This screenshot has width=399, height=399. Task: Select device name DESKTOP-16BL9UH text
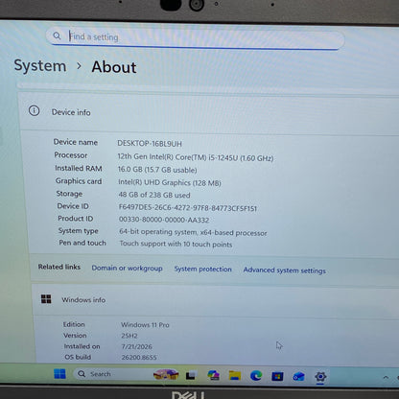pos(150,144)
